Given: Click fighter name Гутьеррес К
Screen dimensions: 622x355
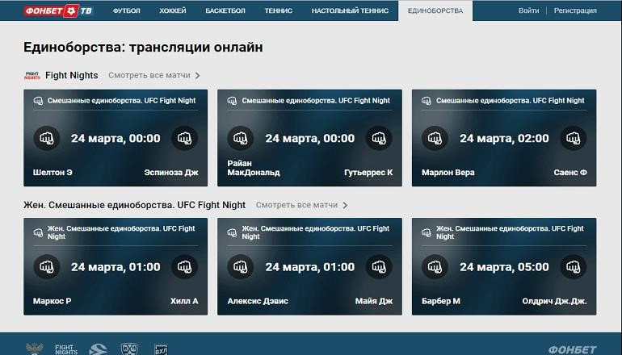Looking at the screenshot, I should click(368, 173).
